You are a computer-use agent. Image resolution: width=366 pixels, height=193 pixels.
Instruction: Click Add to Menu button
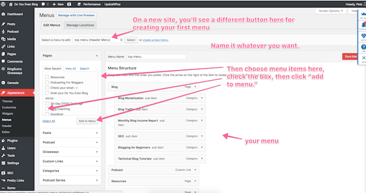point(87,121)
